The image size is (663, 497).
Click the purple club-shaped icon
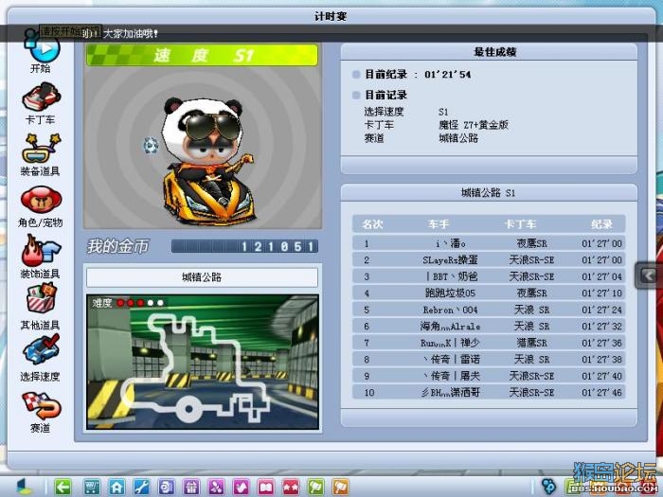[216, 487]
